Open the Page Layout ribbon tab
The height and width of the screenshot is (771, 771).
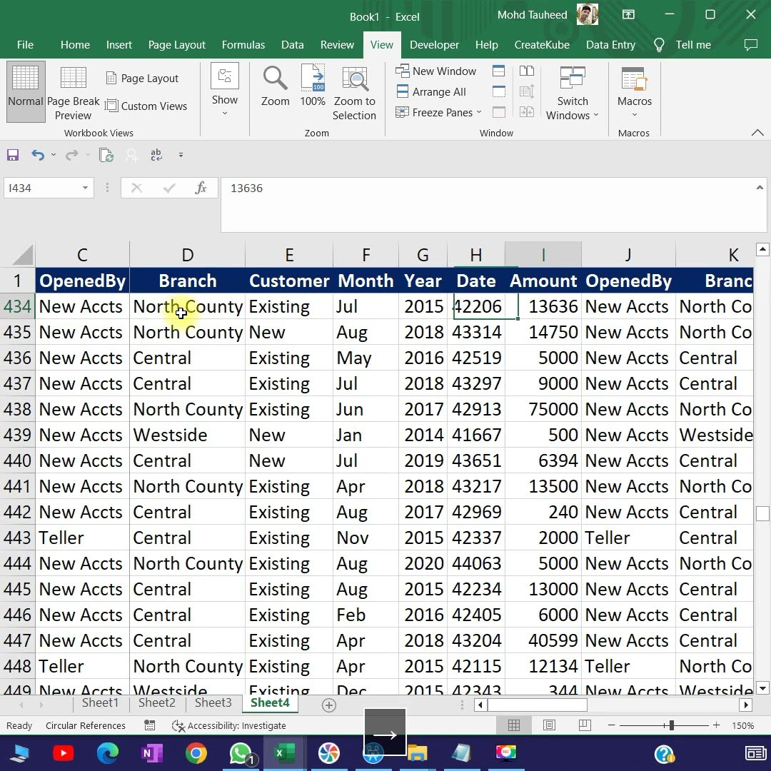pos(177,45)
